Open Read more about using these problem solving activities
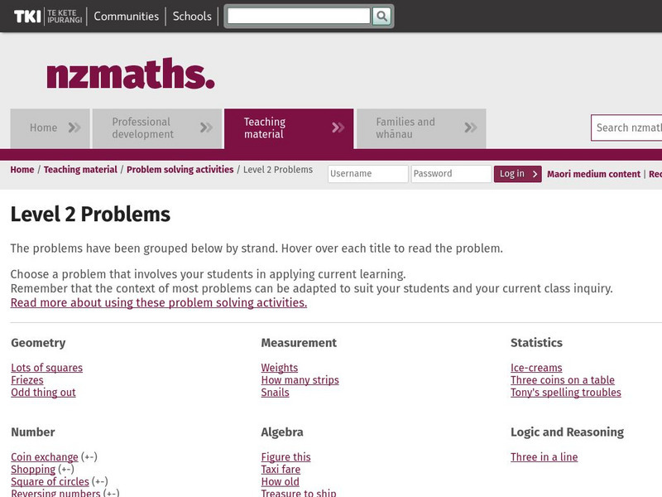Screen dimensions: 662x497 tap(159, 302)
